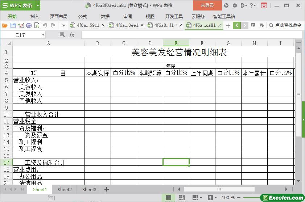
Task: Select the Sheet3 tab
Action: point(89,190)
